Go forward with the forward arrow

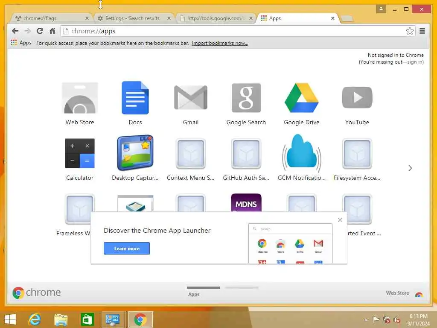[x=27, y=31]
